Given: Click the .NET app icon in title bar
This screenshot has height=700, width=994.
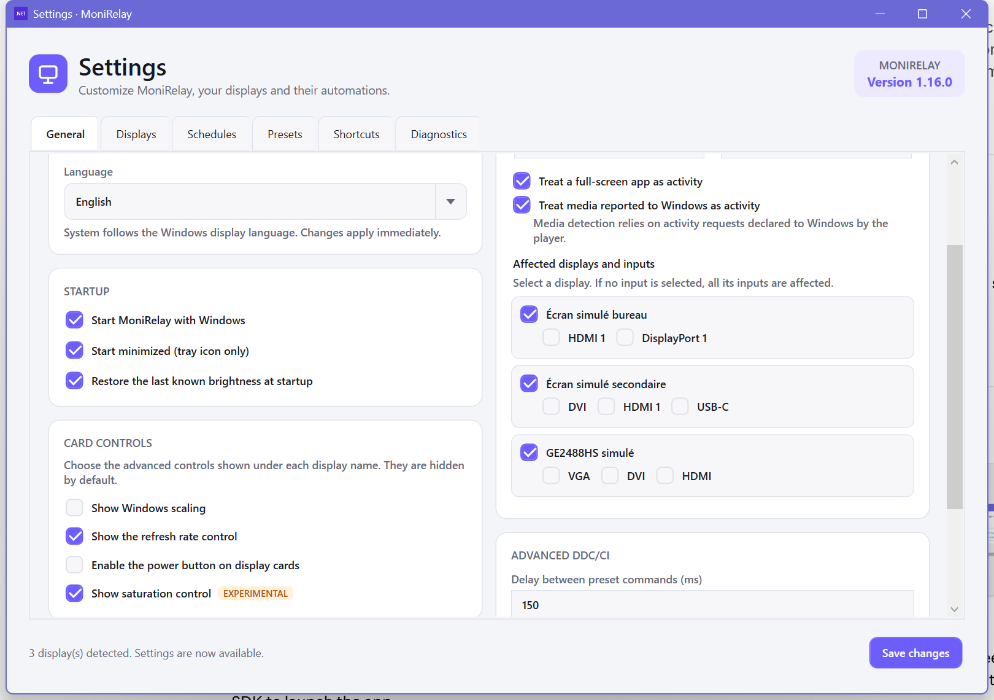Looking at the screenshot, I should (x=21, y=14).
